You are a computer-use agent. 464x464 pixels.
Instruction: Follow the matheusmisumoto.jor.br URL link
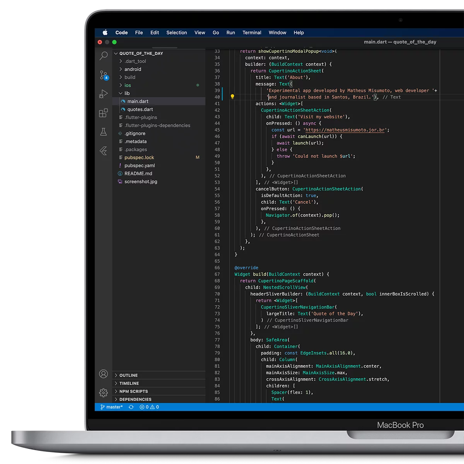pos(345,130)
